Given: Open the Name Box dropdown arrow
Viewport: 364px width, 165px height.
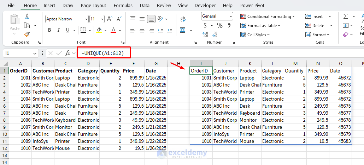Looking at the screenshot, I should [35, 53].
